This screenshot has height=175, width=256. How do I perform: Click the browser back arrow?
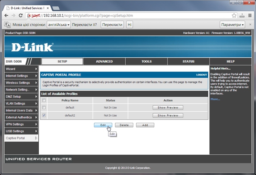click(x=5, y=16)
